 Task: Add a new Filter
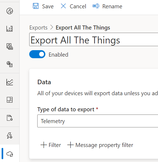coord(51,145)
